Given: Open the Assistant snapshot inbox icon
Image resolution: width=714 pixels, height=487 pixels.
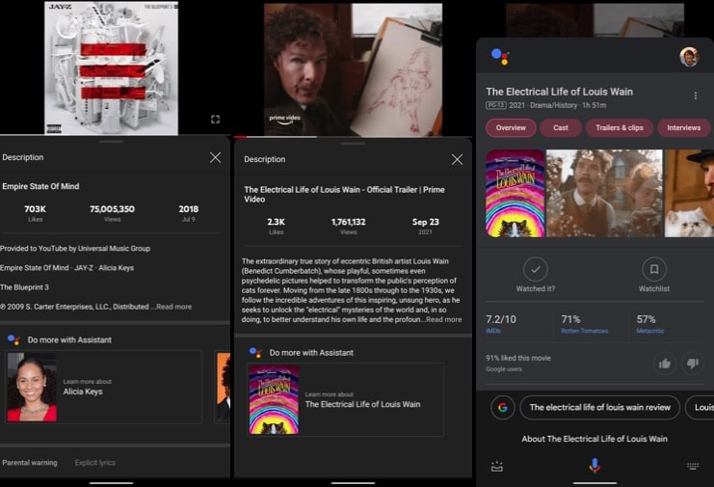Looking at the screenshot, I should (x=497, y=466).
